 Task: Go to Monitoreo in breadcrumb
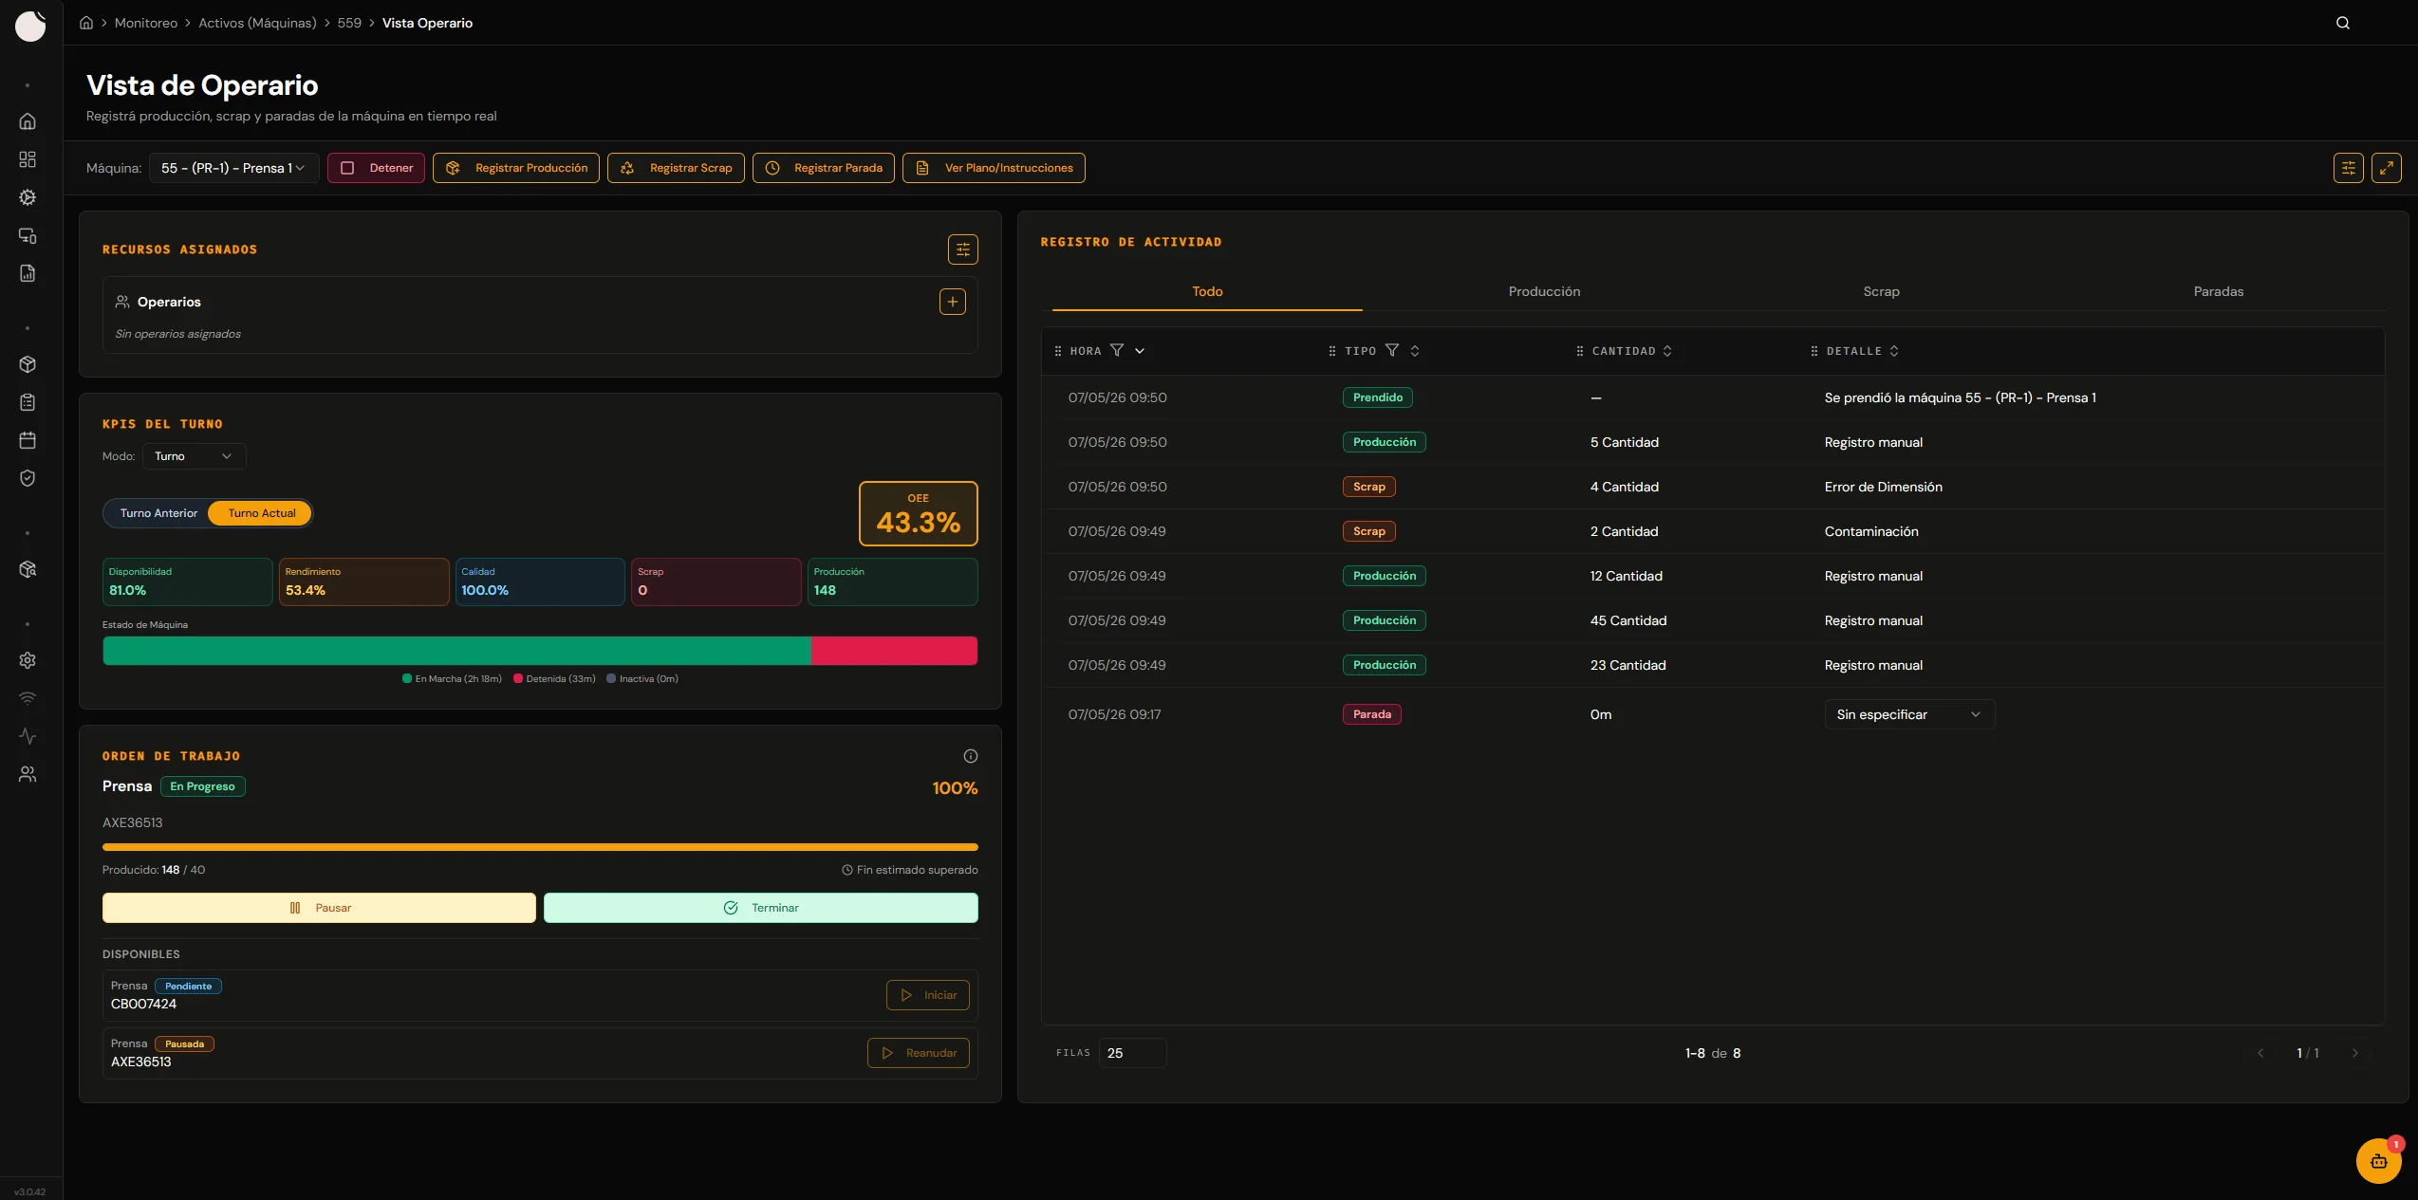tap(146, 23)
